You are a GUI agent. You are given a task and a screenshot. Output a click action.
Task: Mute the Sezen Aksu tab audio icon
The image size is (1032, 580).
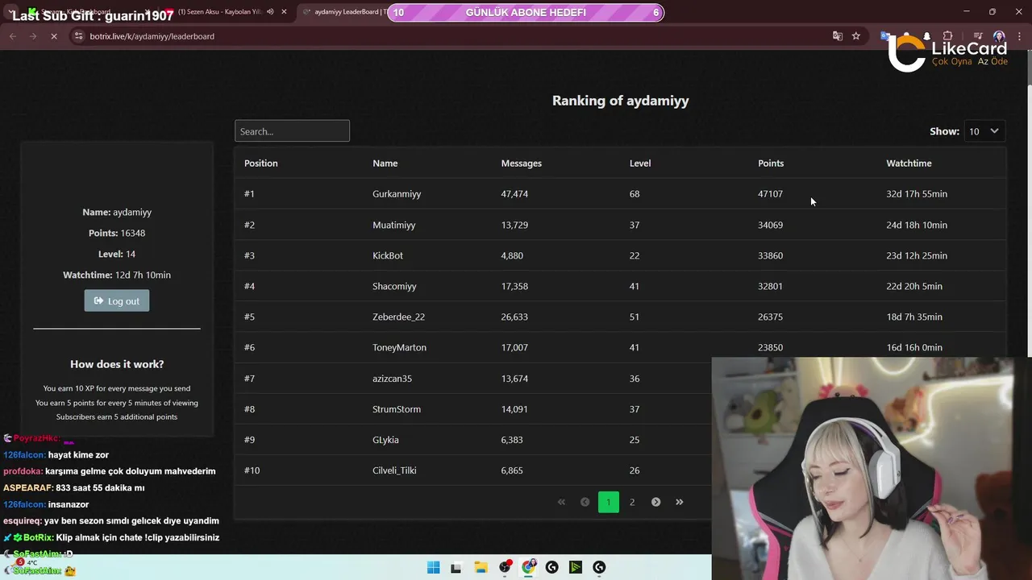270,12
